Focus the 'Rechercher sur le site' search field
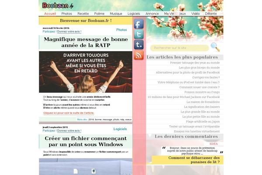 [x=179, y=48]
